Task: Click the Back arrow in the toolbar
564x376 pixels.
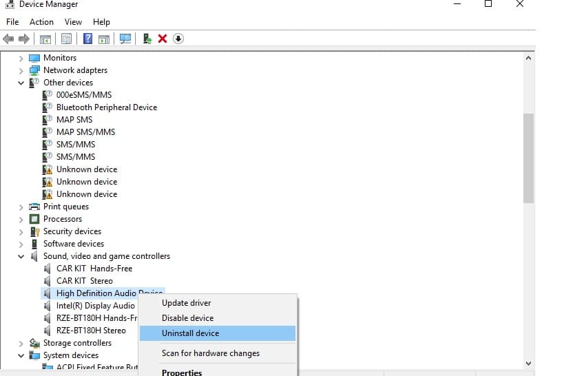Action: coord(9,39)
